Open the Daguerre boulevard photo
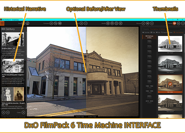This screenshot has width=185, height=133. pos(13,66)
